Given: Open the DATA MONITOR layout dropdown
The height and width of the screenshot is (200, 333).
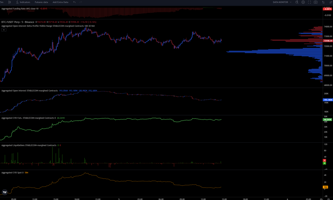Looking at the screenshot, I should [282, 2].
